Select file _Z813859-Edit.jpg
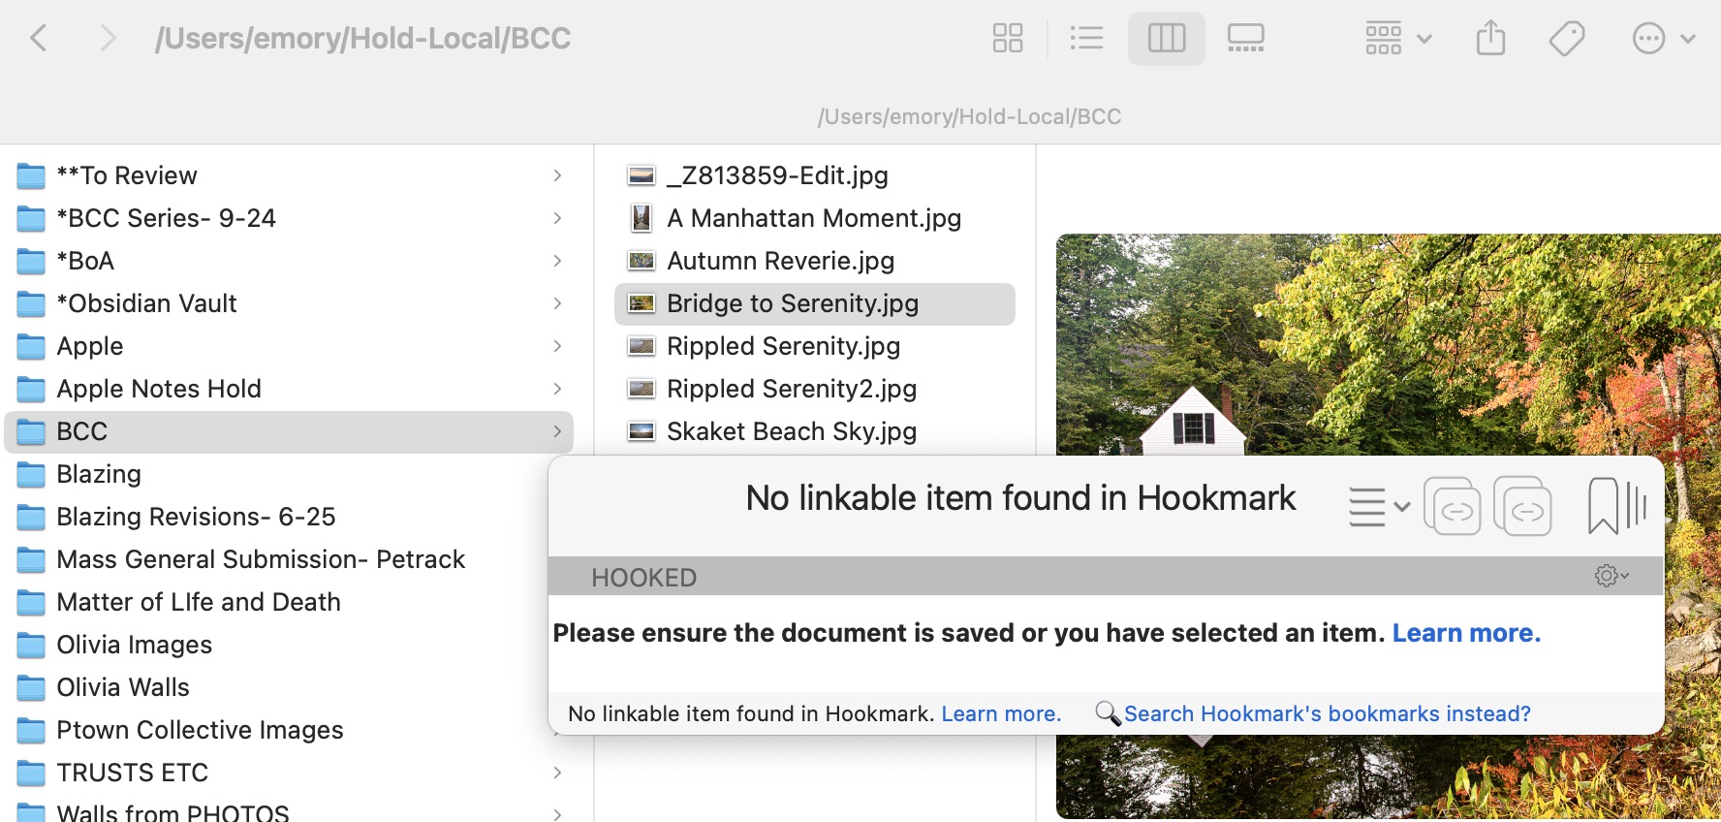The width and height of the screenshot is (1721, 822). click(815, 175)
